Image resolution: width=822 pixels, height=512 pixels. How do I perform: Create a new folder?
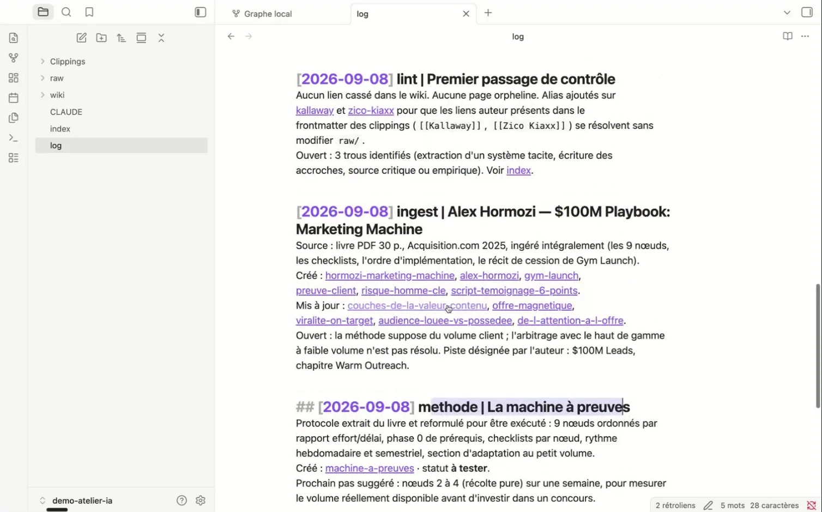101,38
